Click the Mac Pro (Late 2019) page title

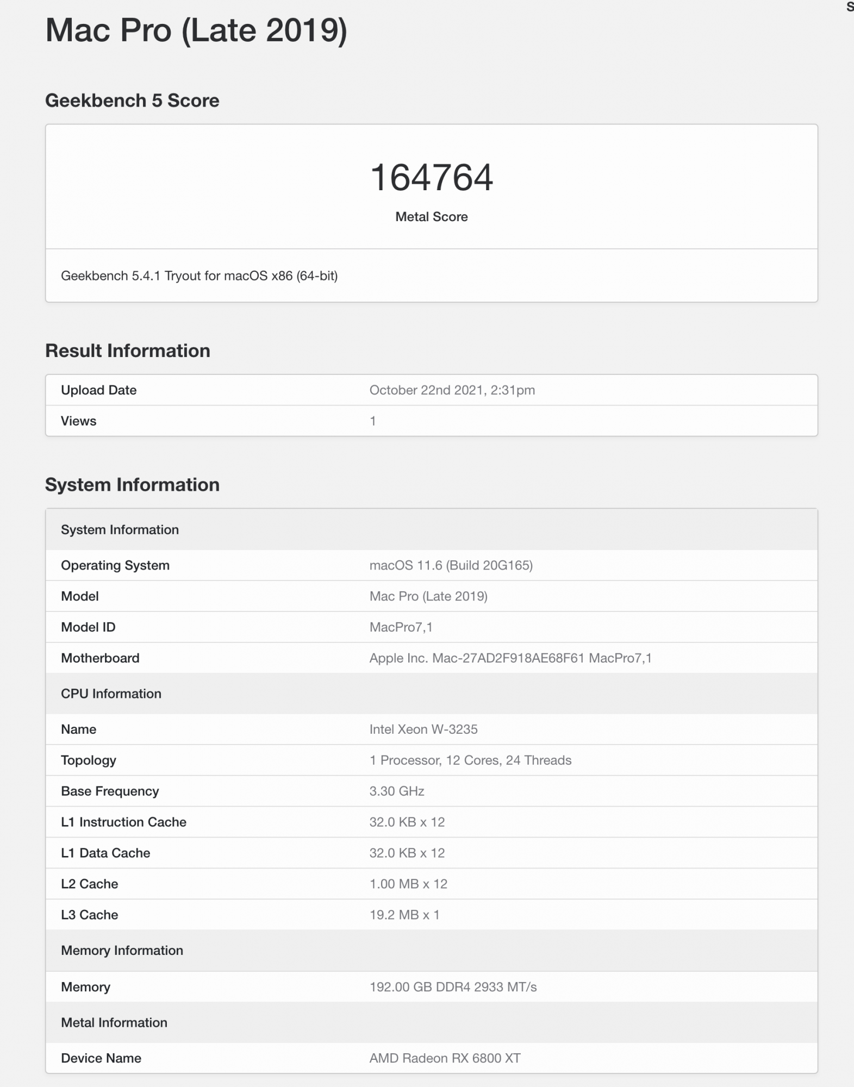(x=196, y=30)
